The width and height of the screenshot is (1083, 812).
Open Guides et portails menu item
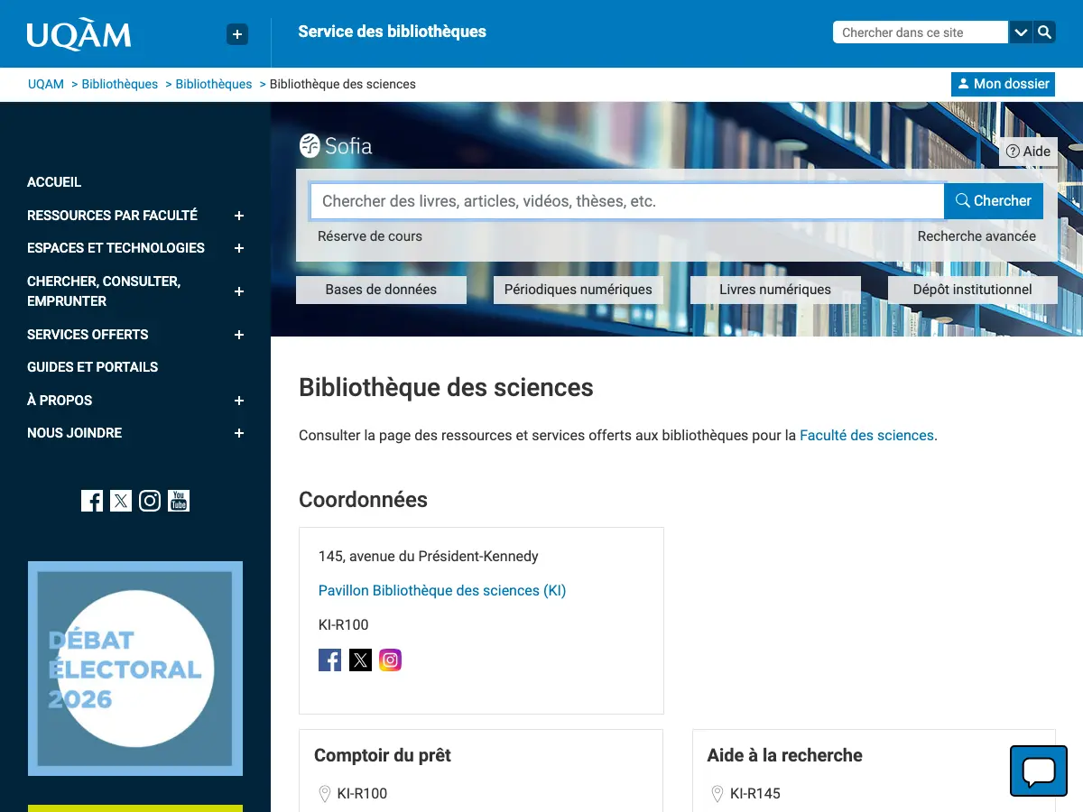coord(92,367)
